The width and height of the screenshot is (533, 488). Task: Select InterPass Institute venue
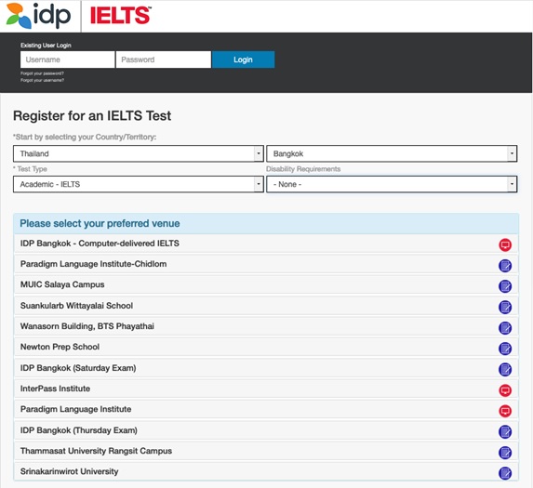266,389
